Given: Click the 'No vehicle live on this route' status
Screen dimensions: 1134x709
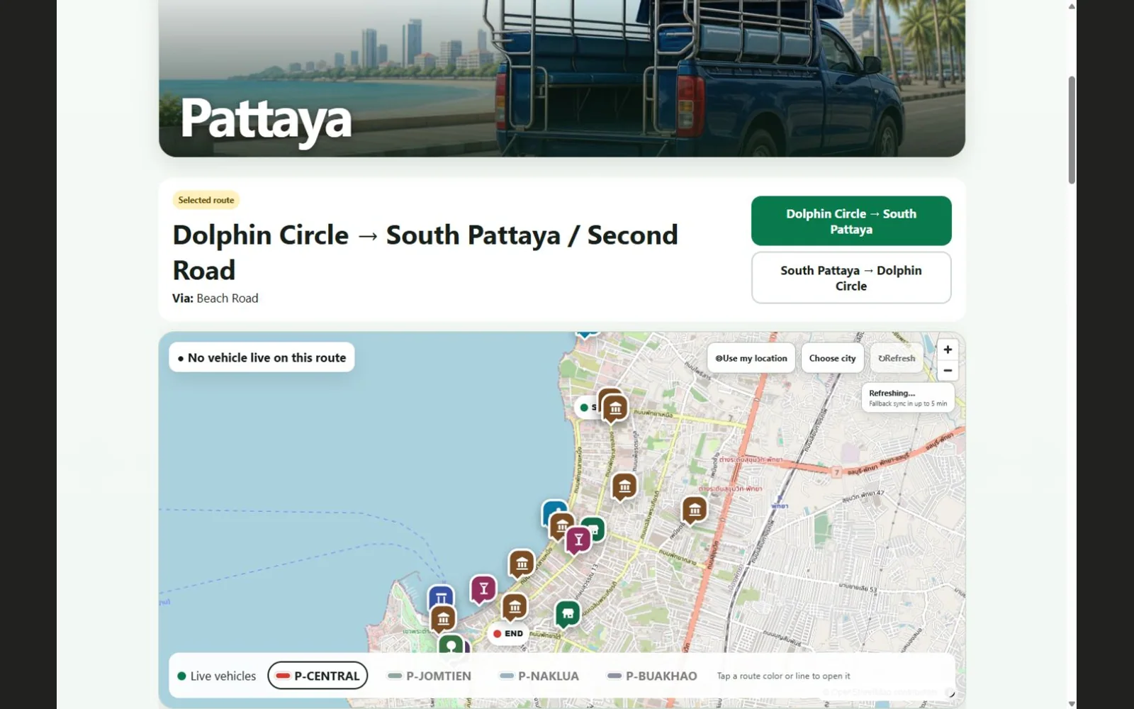Looking at the screenshot, I should (x=262, y=358).
